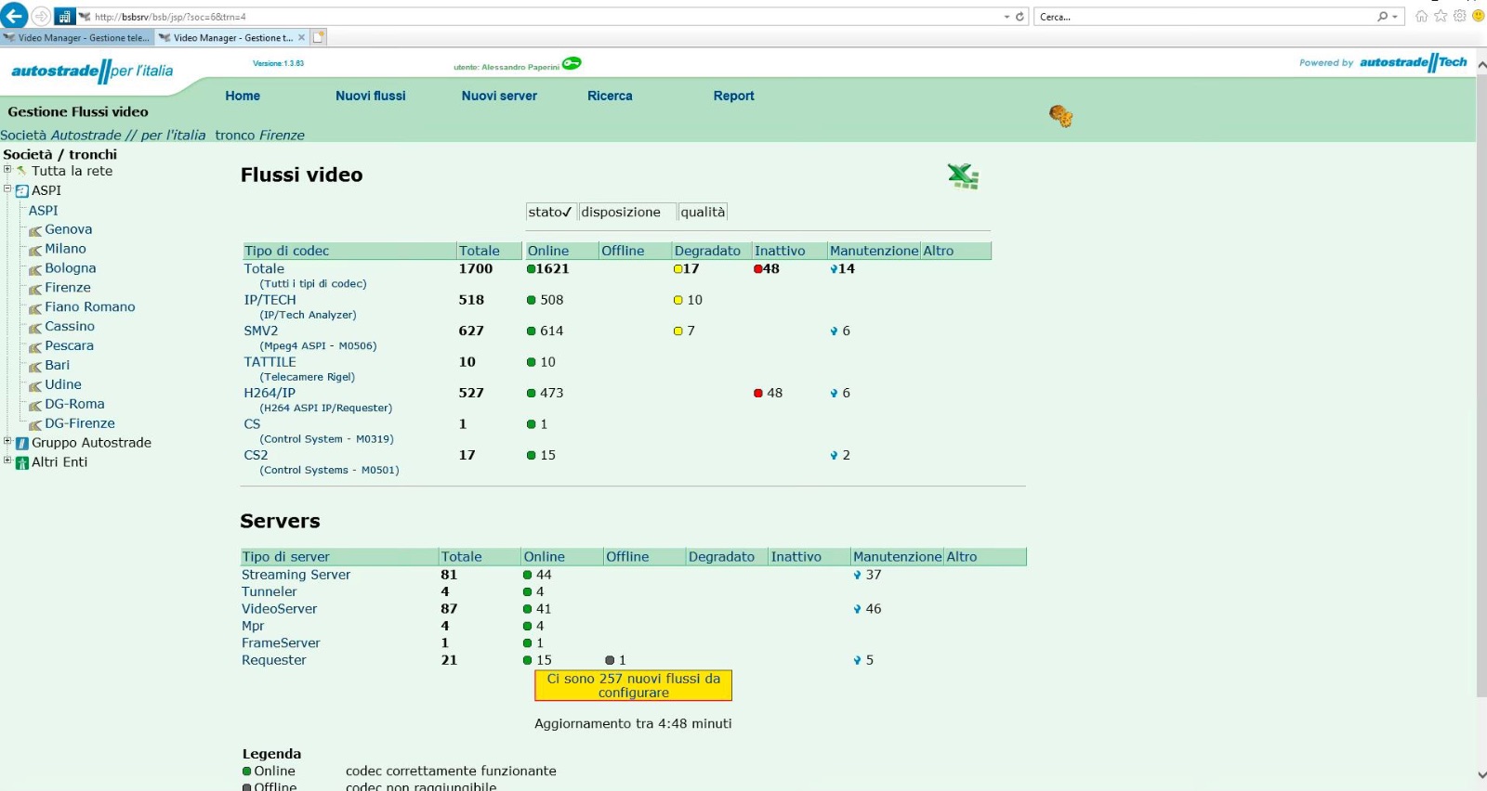Image resolution: width=1487 pixels, height=791 pixels.
Task: Open the Streaming Server link
Action: click(x=296, y=575)
